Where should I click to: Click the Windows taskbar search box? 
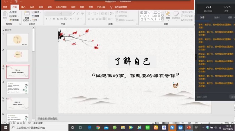pos(39,128)
